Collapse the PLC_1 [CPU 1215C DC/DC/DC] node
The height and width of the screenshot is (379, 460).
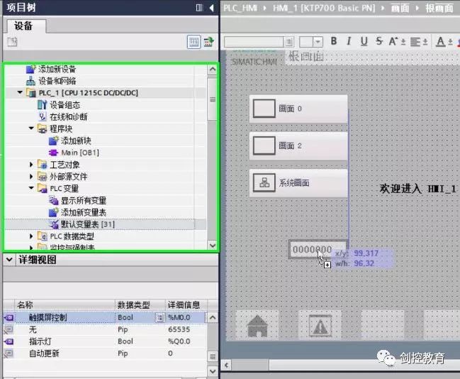pyautogui.click(x=20, y=92)
